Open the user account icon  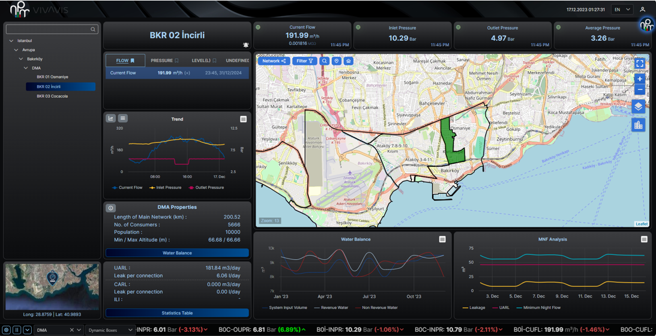(642, 10)
